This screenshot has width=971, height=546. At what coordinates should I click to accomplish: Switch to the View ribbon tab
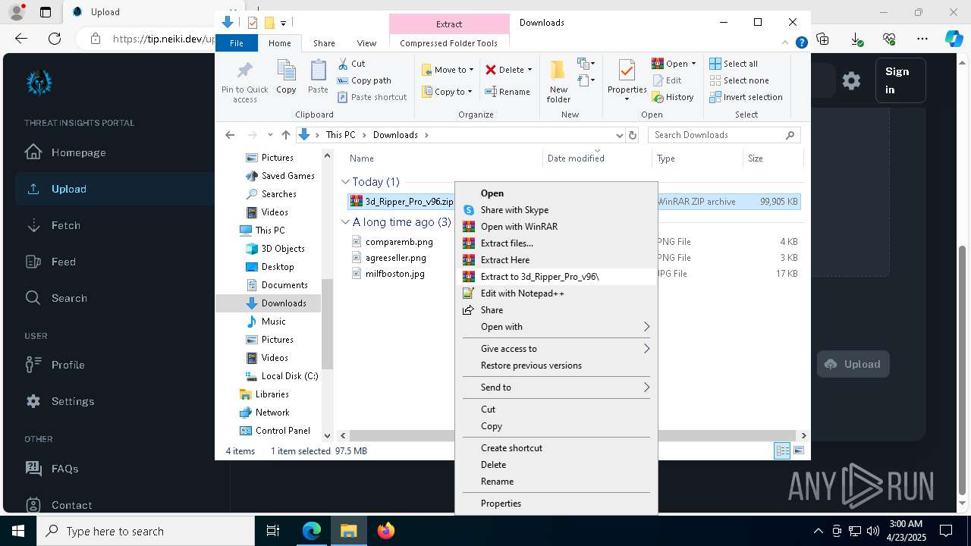click(x=366, y=43)
